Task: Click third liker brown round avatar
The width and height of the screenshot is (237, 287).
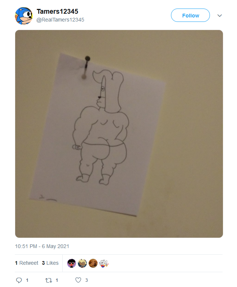Action: [93, 263]
